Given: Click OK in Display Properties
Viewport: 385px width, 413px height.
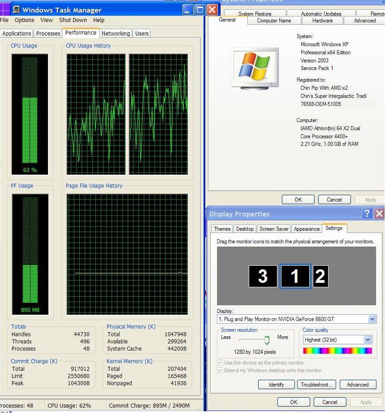Looking at the screenshot, I should click(294, 402).
